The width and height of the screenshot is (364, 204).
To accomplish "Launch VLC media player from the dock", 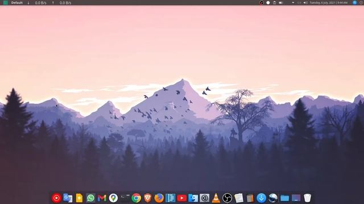I will (x=216, y=198).
